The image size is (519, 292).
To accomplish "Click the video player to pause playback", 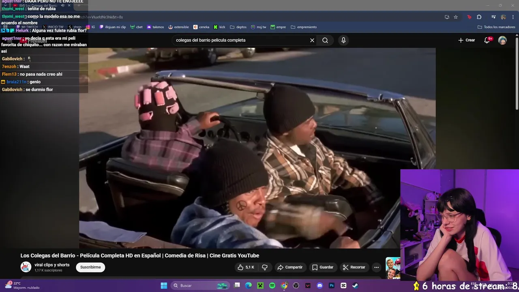I will [257, 148].
